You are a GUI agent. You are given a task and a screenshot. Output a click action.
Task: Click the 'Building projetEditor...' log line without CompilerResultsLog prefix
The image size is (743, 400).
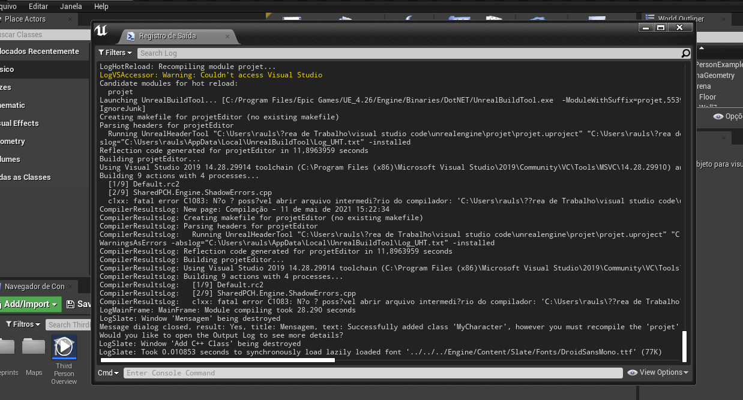click(150, 159)
